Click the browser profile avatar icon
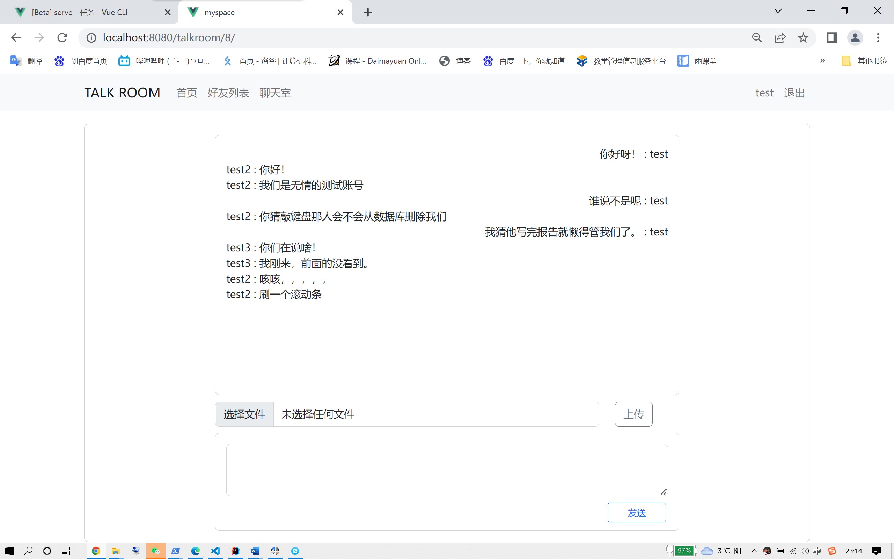 855,37
